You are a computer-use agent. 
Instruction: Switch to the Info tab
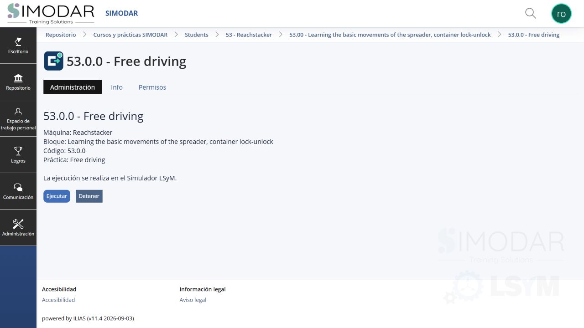(117, 87)
